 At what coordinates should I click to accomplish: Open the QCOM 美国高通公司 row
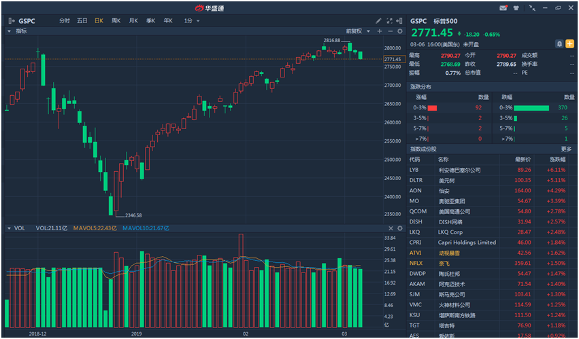tap(491, 211)
